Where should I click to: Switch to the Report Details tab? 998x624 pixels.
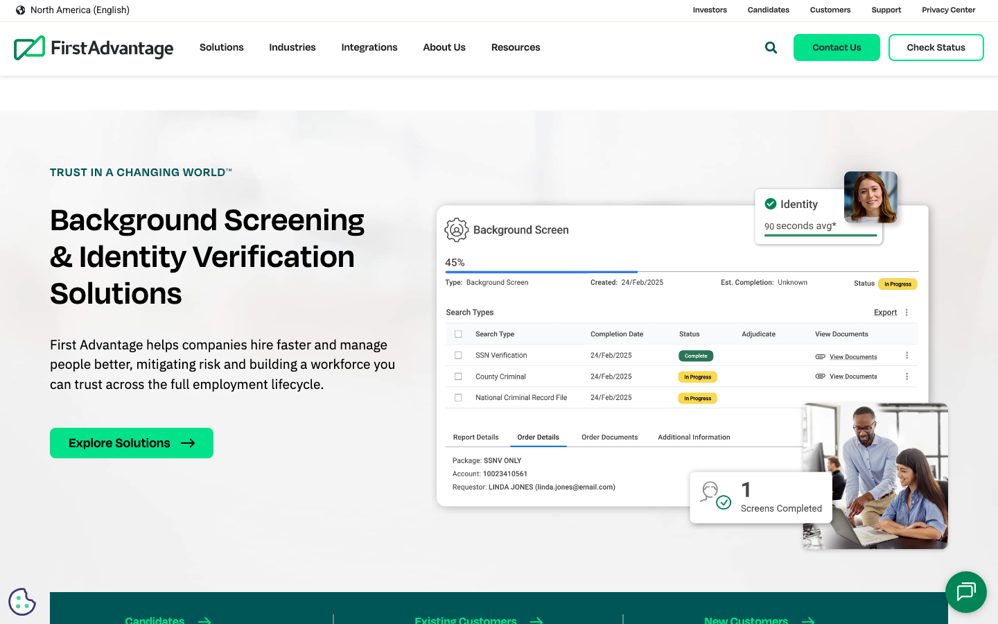click(x=476, y=437)
